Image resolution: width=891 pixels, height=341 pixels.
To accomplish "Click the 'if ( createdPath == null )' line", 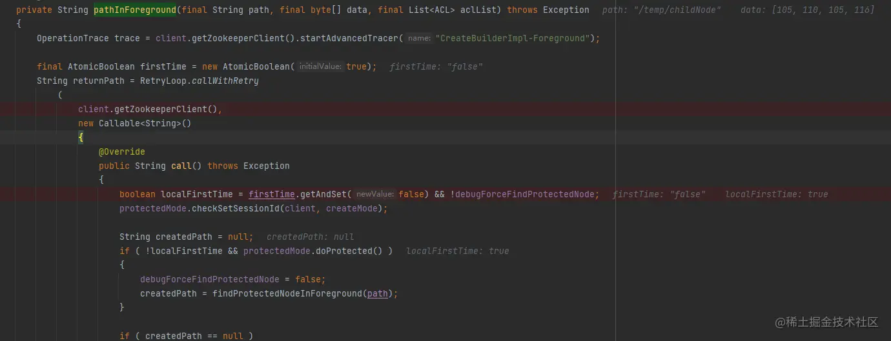I will tap(187, 336).
